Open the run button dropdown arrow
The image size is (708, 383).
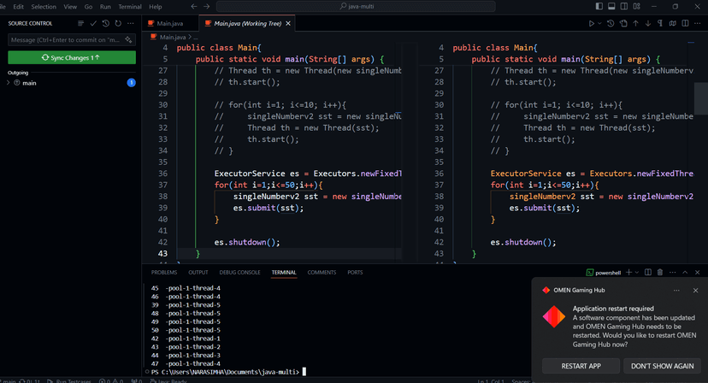[x=600, y=23]
